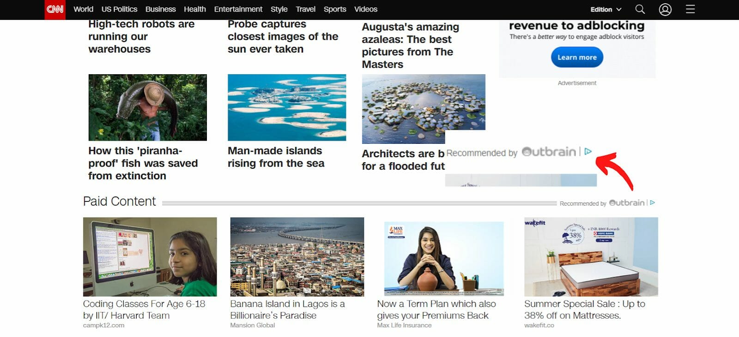Open the hamburger menu icon

690,9
